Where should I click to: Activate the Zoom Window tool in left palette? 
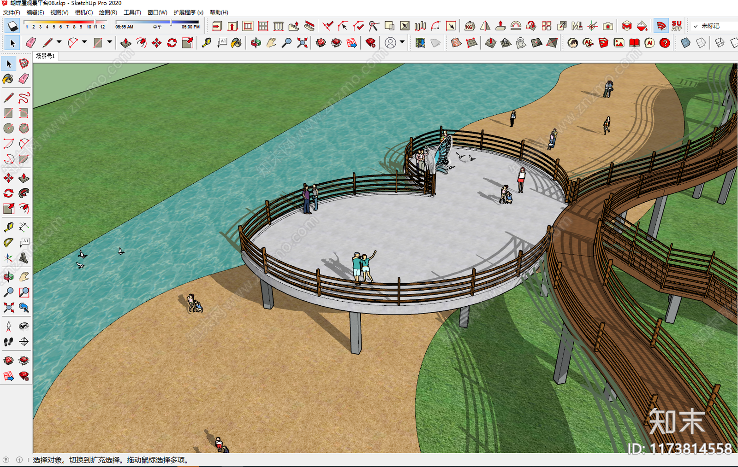click(x=24, y=292)
